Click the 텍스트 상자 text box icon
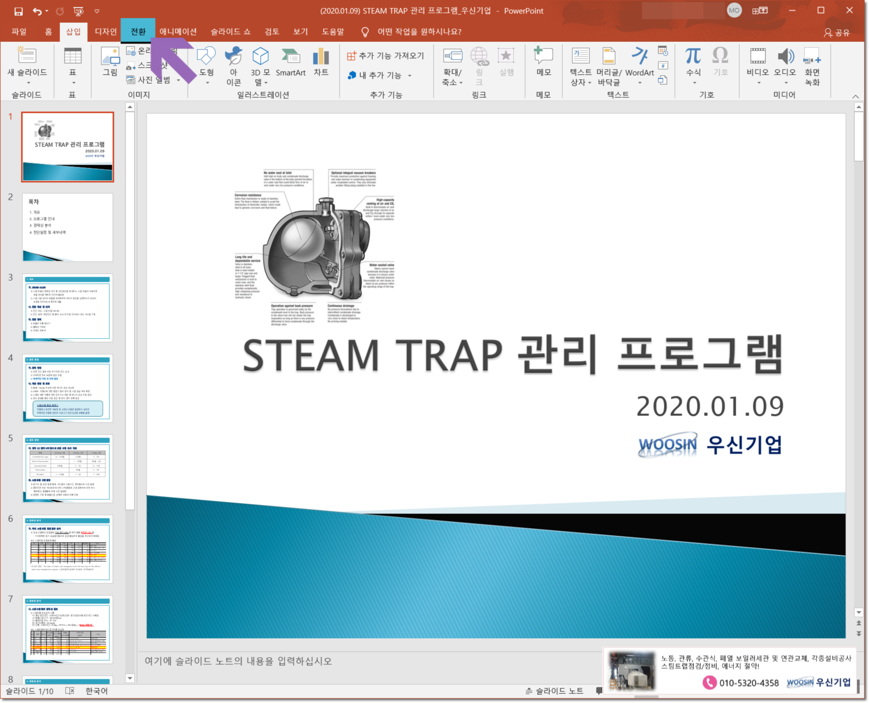 click(581, 55)
